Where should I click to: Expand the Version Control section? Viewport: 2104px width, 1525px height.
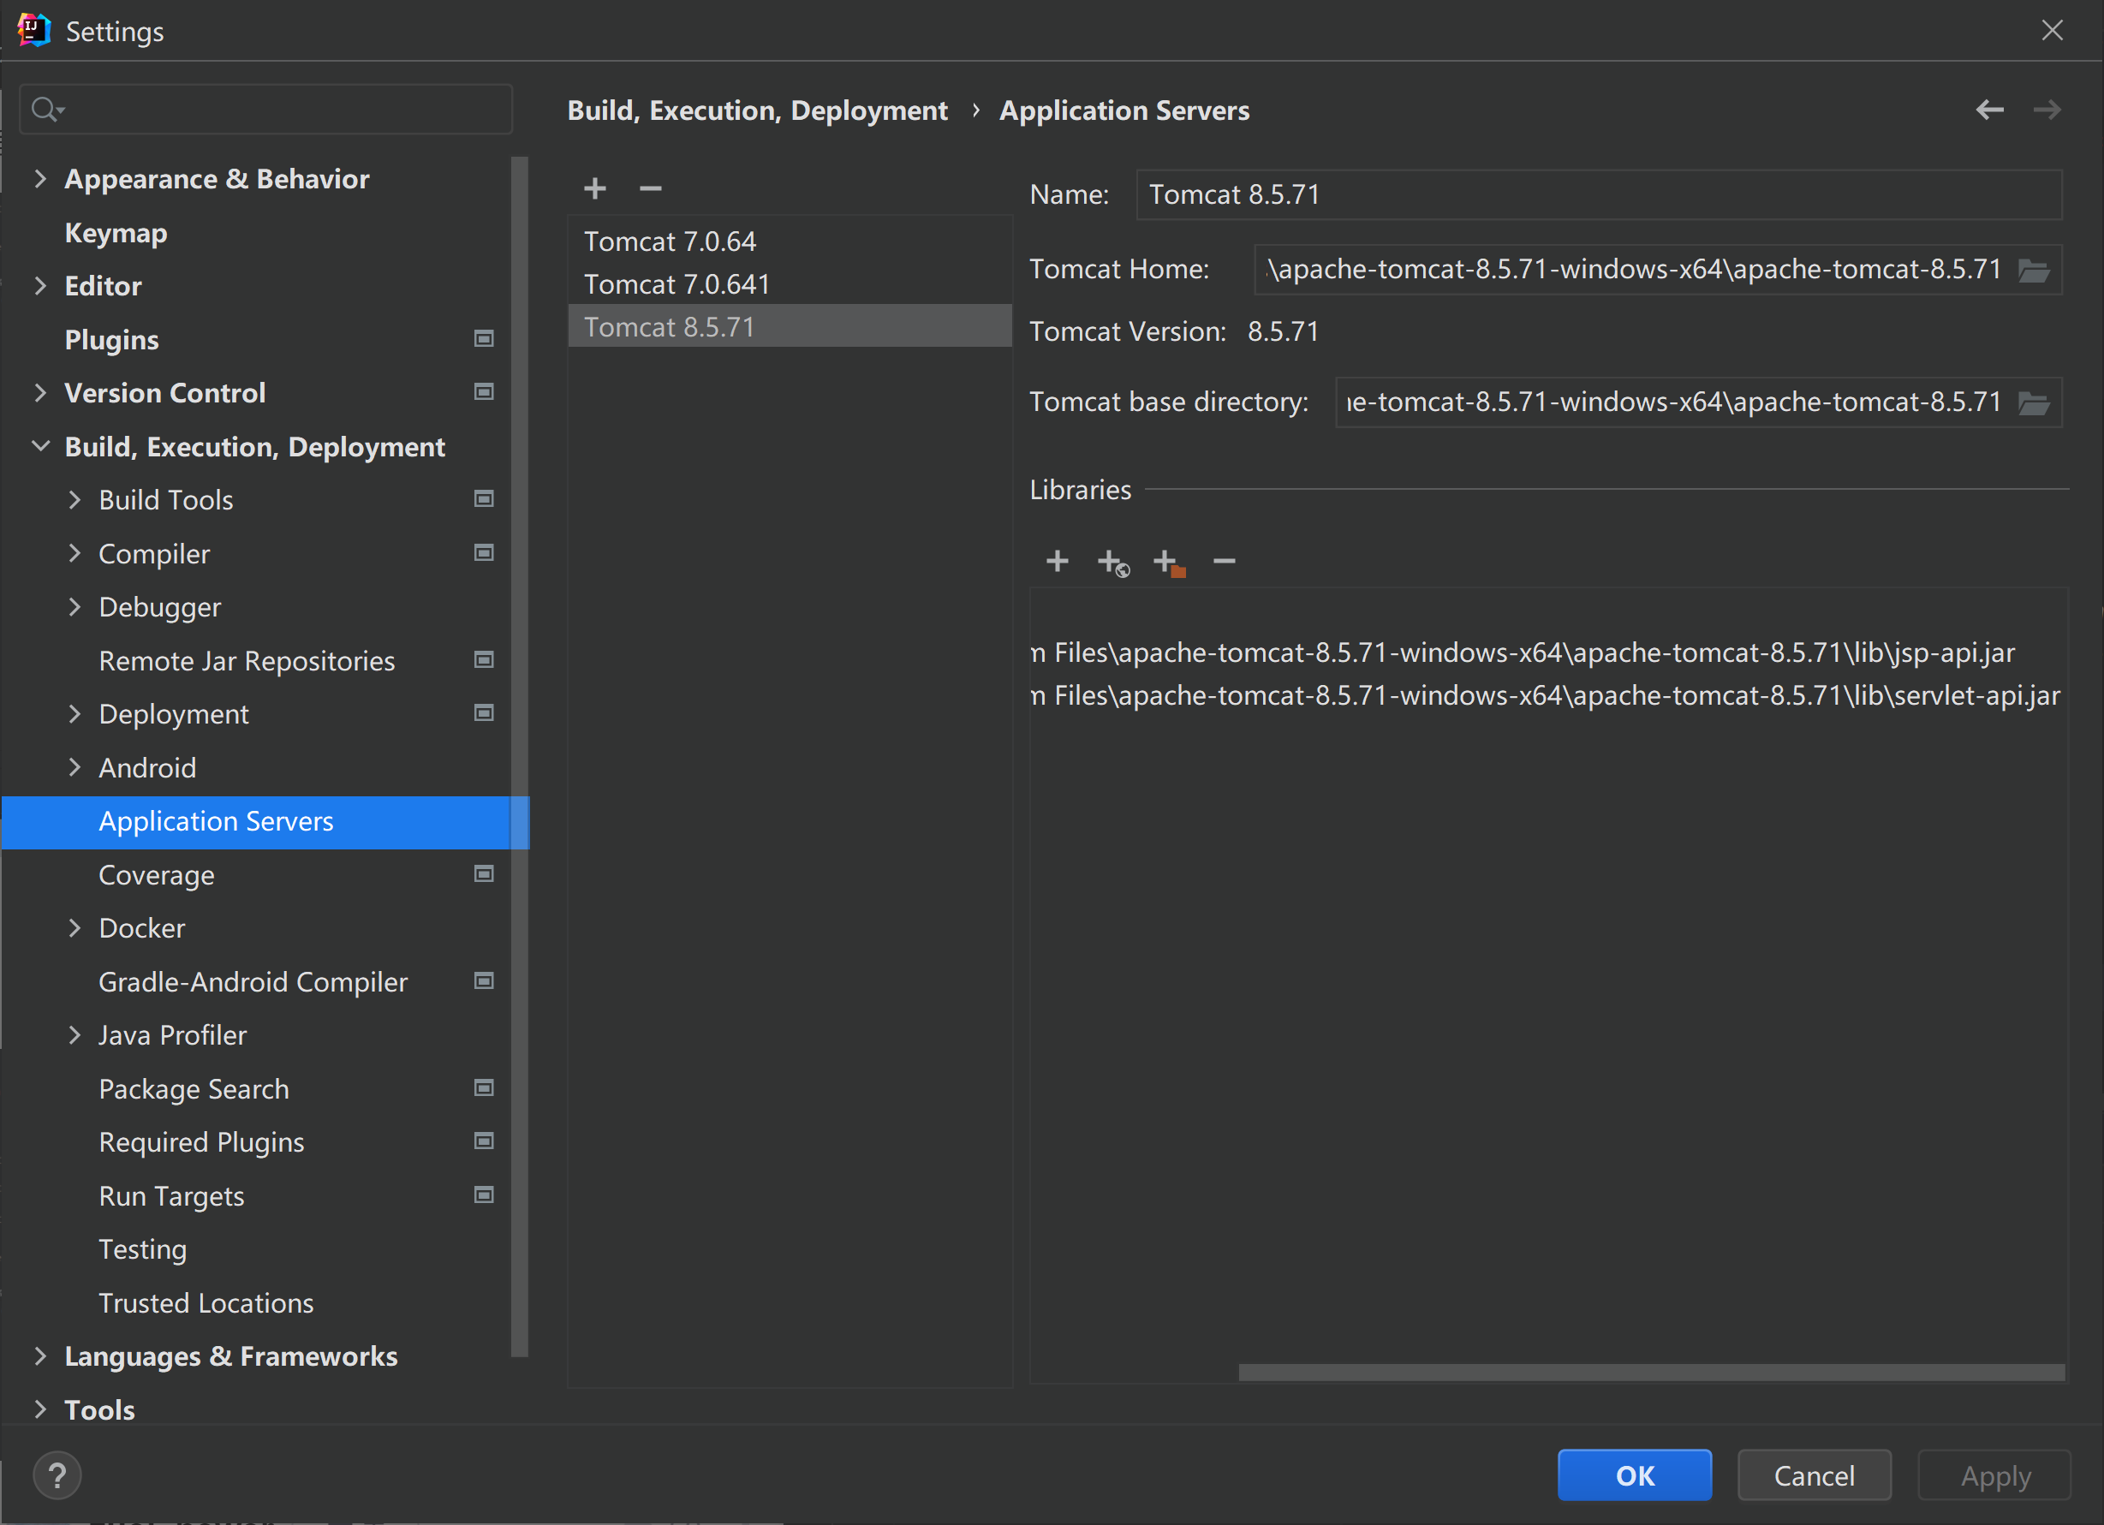point(40,392)
